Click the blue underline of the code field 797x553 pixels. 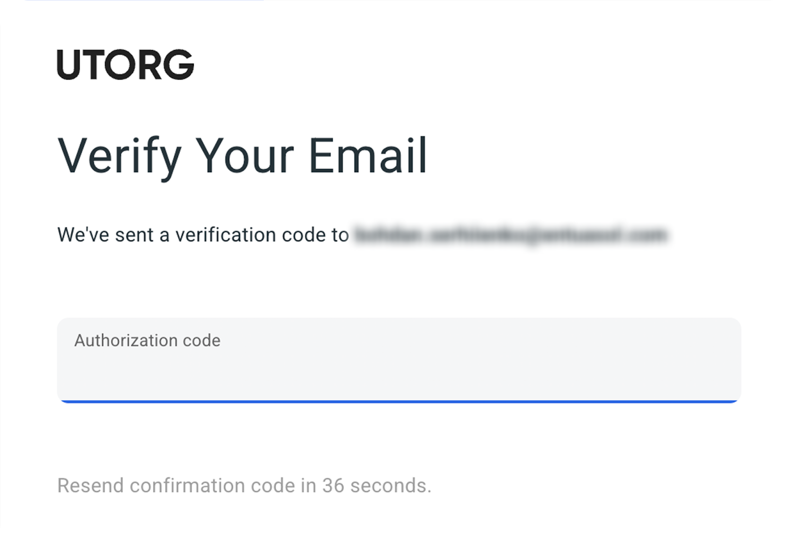click(x=398, y=401)
